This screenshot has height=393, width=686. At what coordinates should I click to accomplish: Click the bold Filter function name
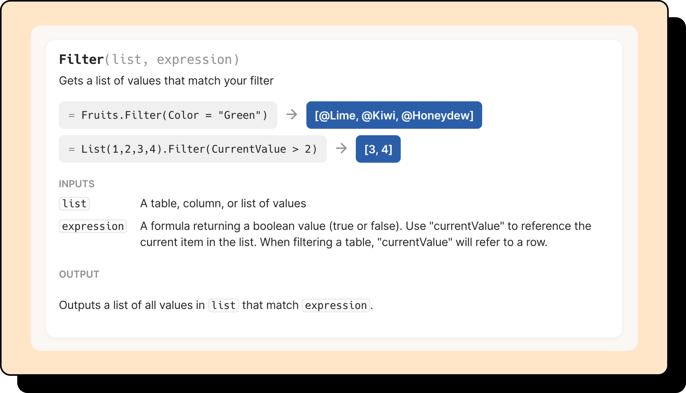pyautogui.click(x=81, y=59)
